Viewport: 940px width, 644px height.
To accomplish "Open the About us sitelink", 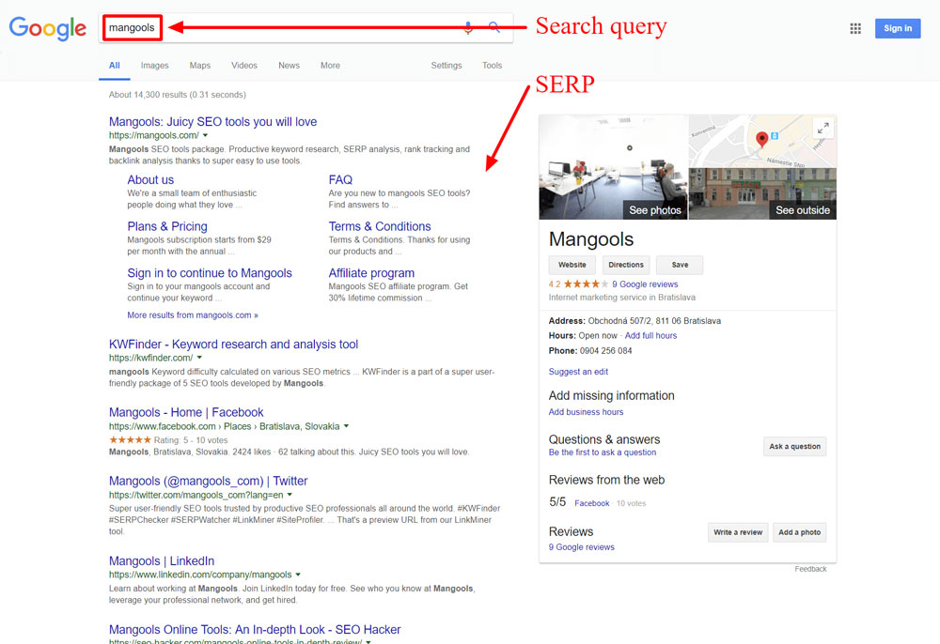I will coord(150,180).
